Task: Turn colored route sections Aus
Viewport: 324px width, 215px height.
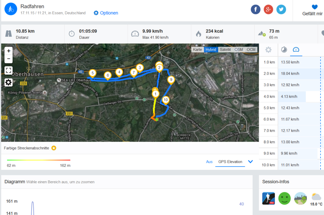Action: (209, 162)
